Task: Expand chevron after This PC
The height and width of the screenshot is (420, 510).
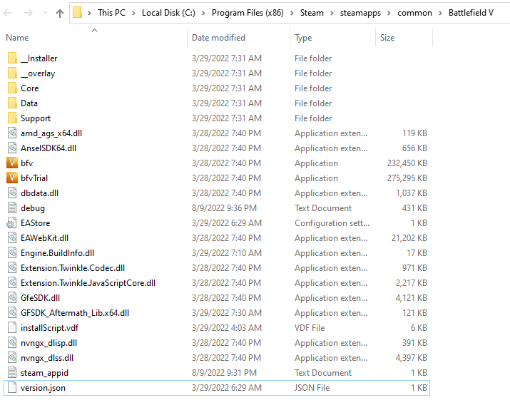Action: pos(133,13)
